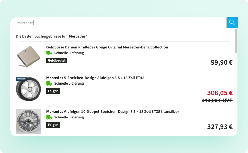Open the beige wallet product thumbnail
The height and width of the screenshot is (153, 248).
click(x=29, y=56)
